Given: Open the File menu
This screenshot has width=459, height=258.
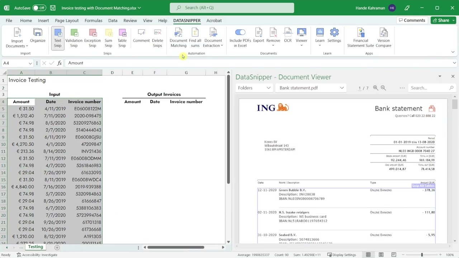Looking at the screenshot, I should pos(9,20).
